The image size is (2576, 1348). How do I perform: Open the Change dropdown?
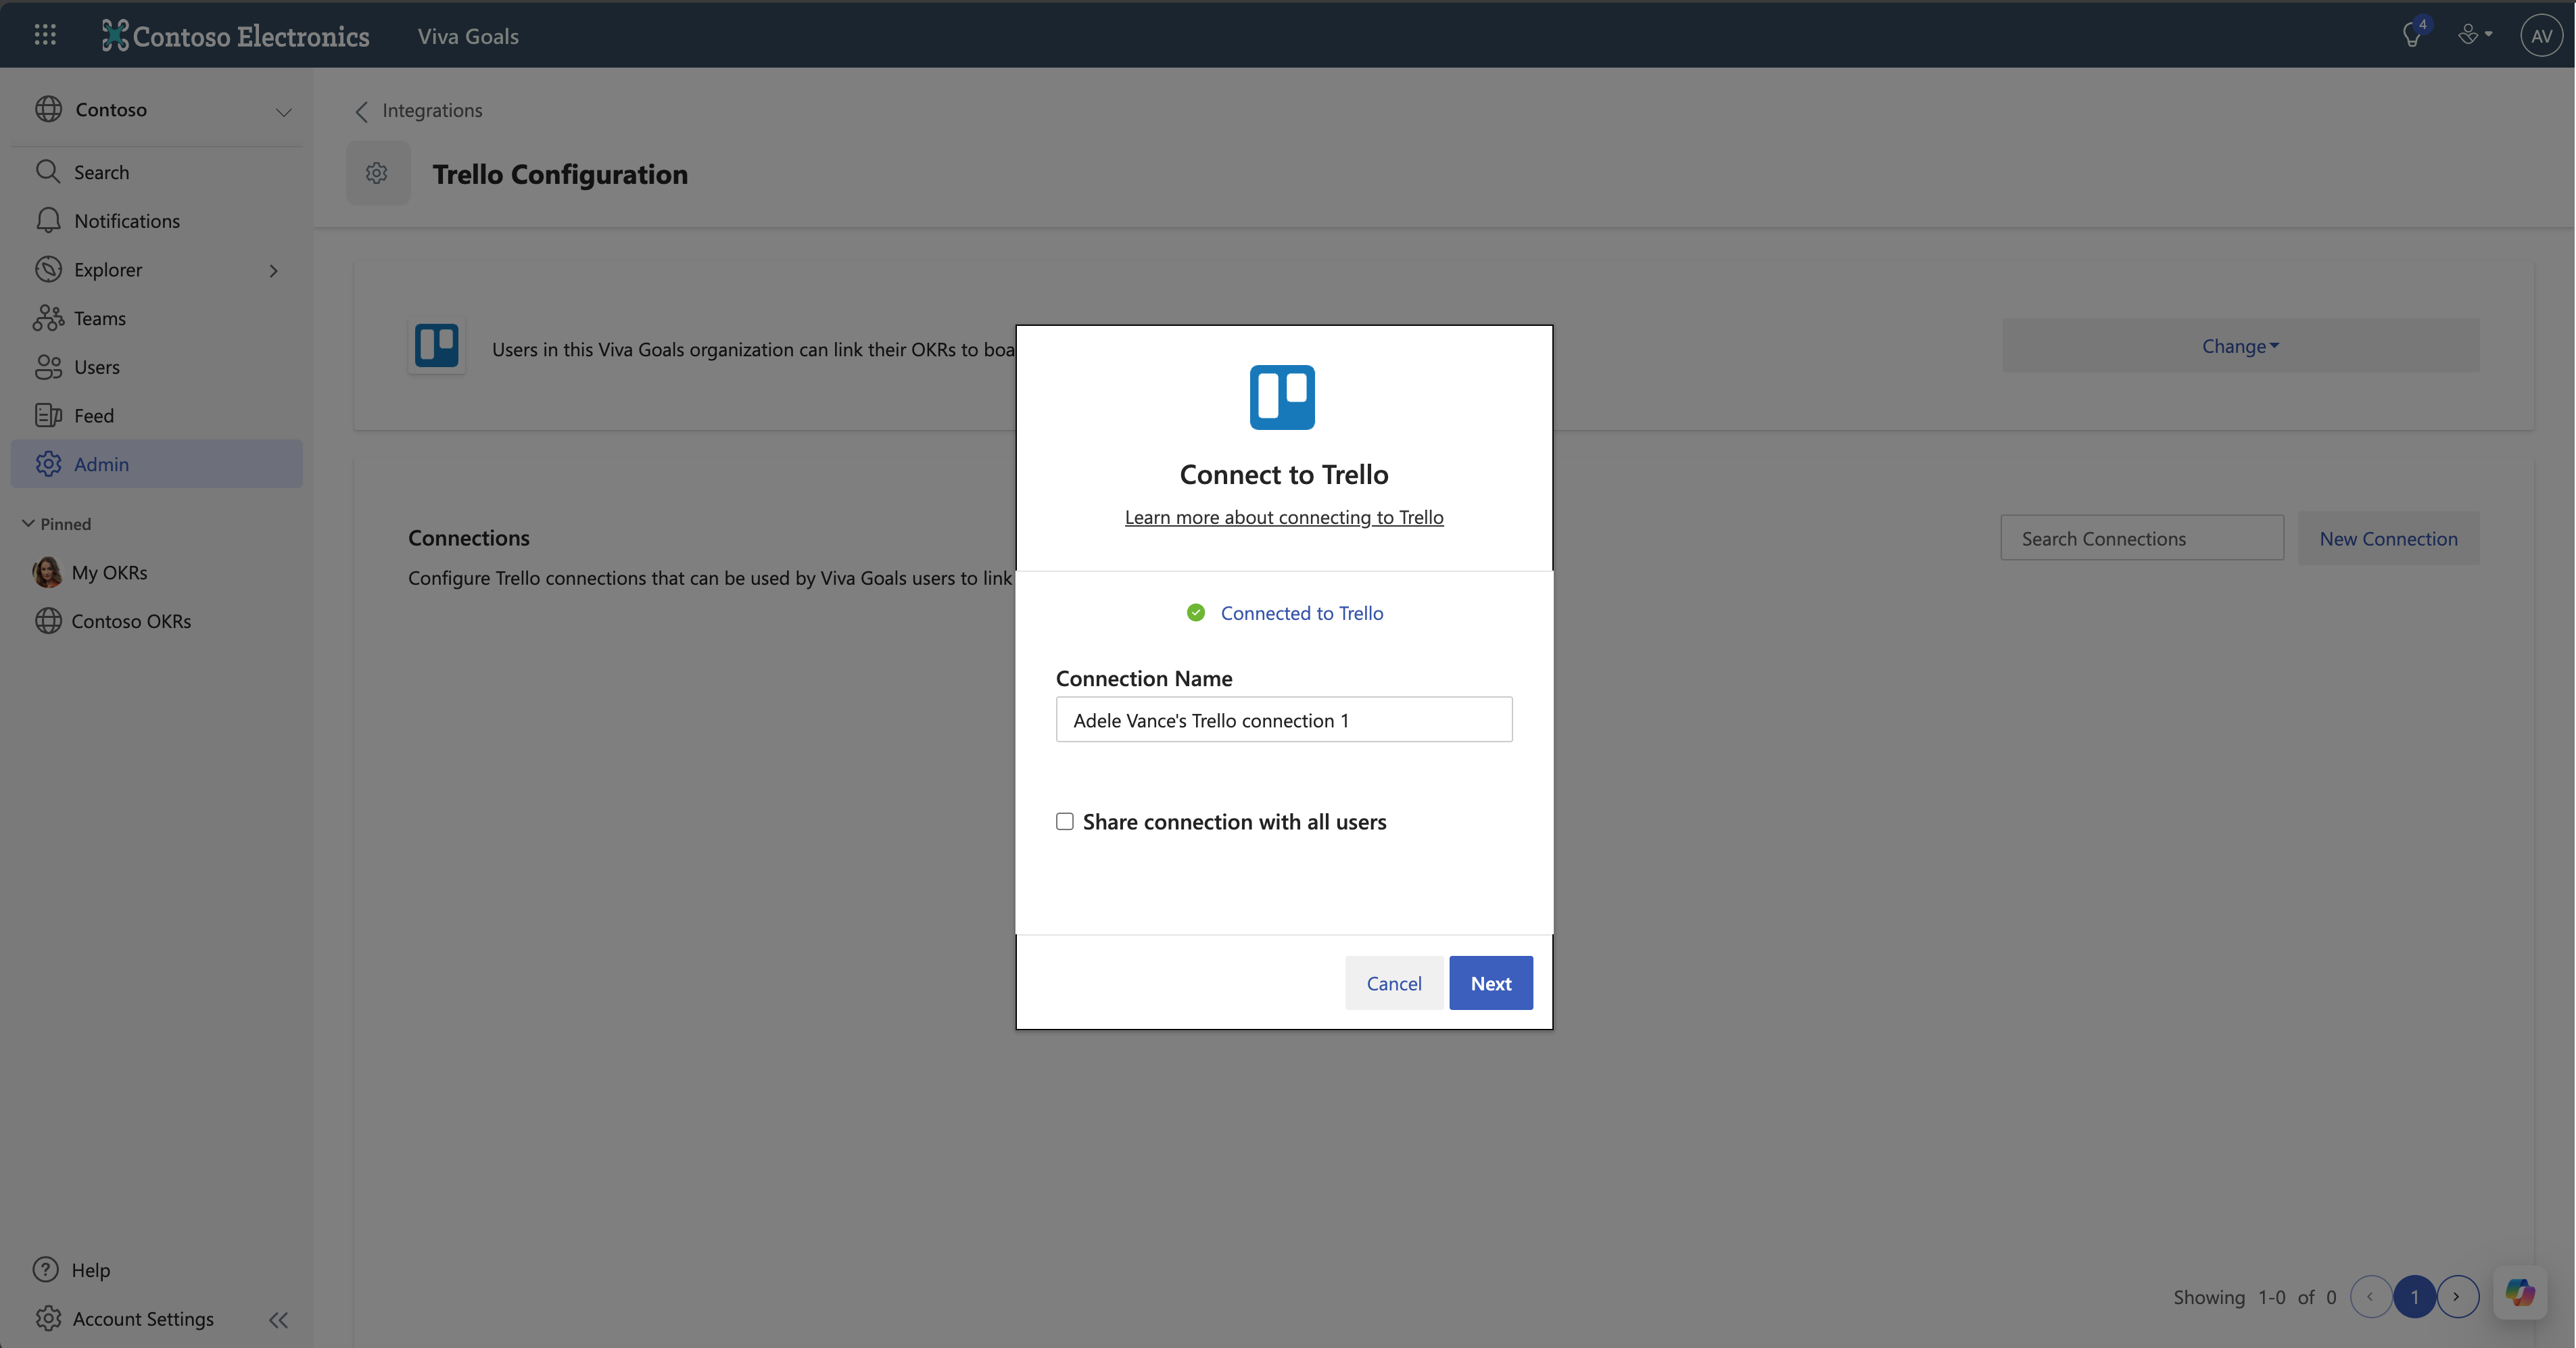(x=2240, y=346)
